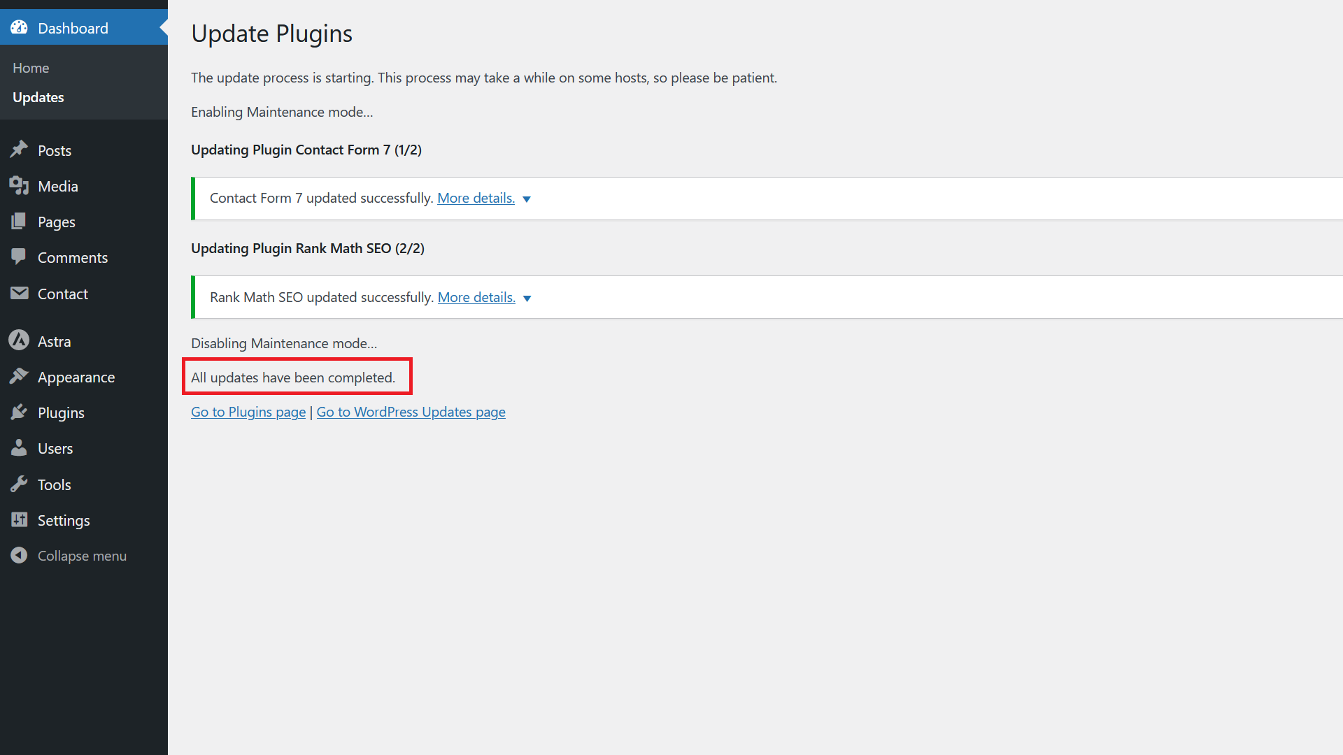Open the Users menu label
The width and height of the screenshot is (1343, 755).
pos(55,448)
